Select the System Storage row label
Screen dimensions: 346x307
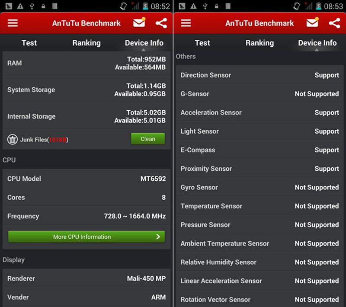[x=31, y=90]
